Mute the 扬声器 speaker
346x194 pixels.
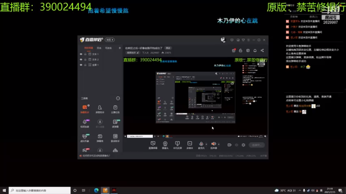(213, 145)
